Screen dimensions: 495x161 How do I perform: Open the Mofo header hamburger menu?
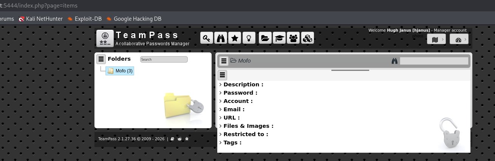pos(224,61)
